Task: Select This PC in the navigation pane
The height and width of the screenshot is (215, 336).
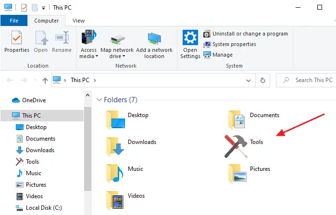Action: [42, 116]
